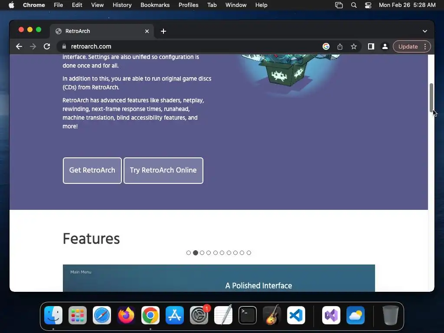Screen dimensions: 444x333
Task: View site info via the lock icon
Action: pyautogui.click(x=64, y=46)
